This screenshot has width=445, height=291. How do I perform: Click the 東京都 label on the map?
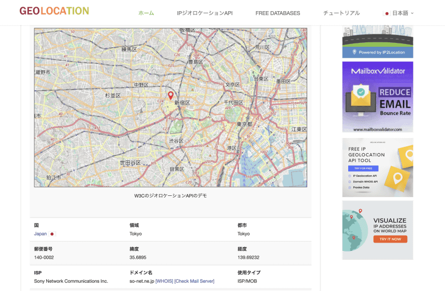(244, 124)
